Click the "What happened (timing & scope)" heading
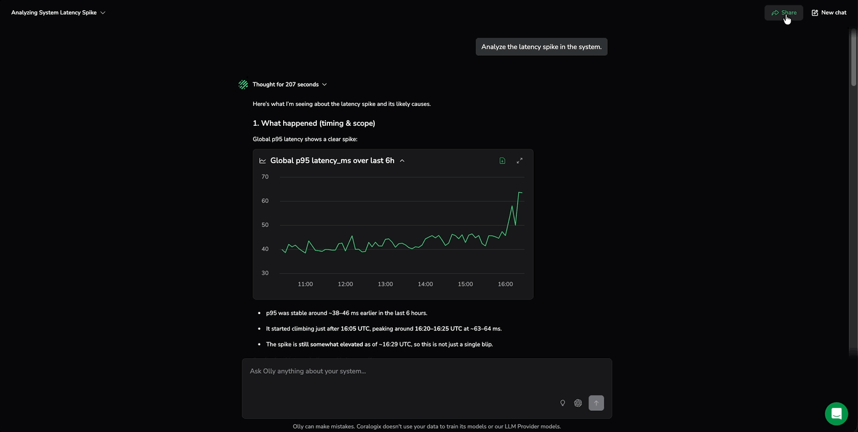Screen dimensions: 858x432 [x=314, y=123]
